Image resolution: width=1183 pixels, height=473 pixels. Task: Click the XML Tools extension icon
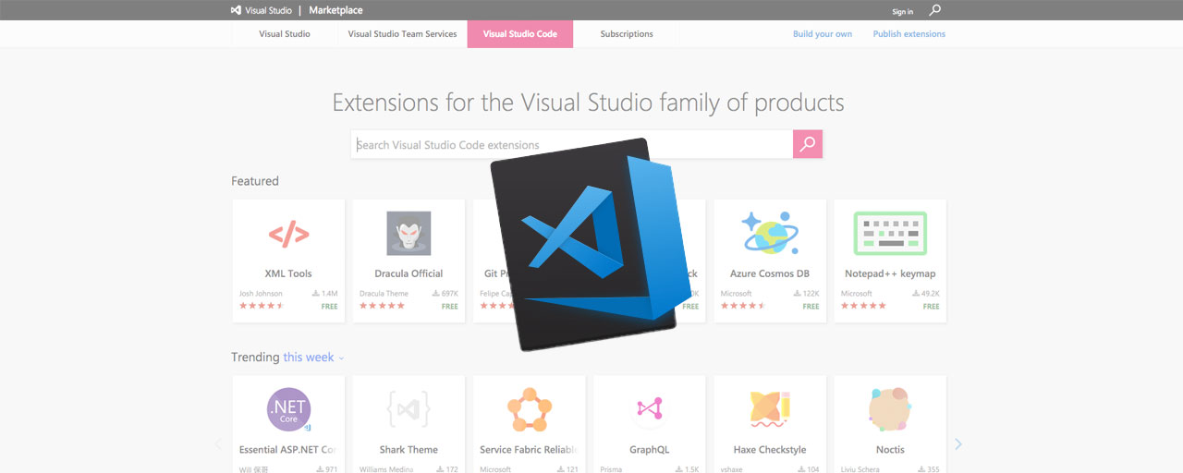[x=288, y=235]
